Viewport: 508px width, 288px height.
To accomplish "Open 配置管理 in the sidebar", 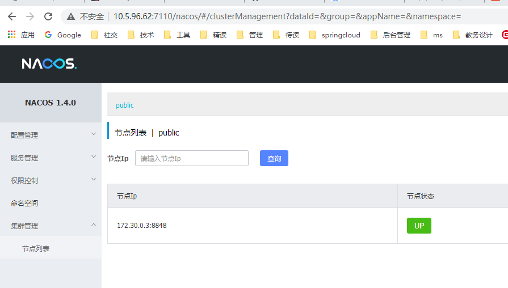I will click(24, 135).
